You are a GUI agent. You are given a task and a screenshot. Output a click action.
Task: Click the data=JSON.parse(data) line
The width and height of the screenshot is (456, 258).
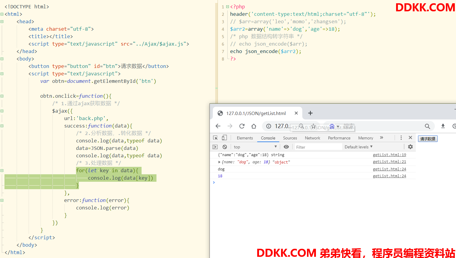(x=107, y=148)
